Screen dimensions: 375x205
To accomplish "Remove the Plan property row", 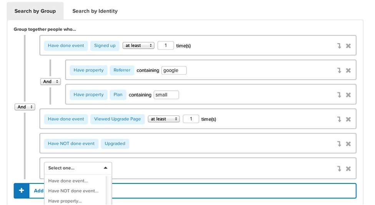I will tap(348, 95).
